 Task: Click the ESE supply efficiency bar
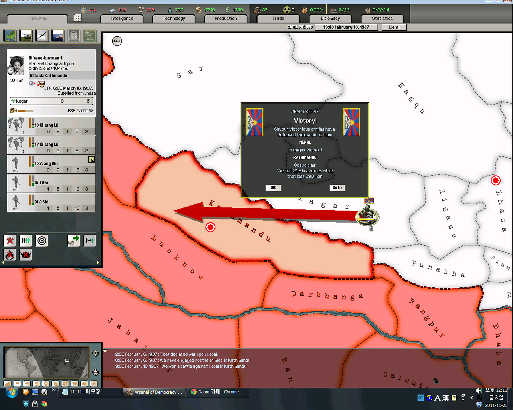click(26, 111)
